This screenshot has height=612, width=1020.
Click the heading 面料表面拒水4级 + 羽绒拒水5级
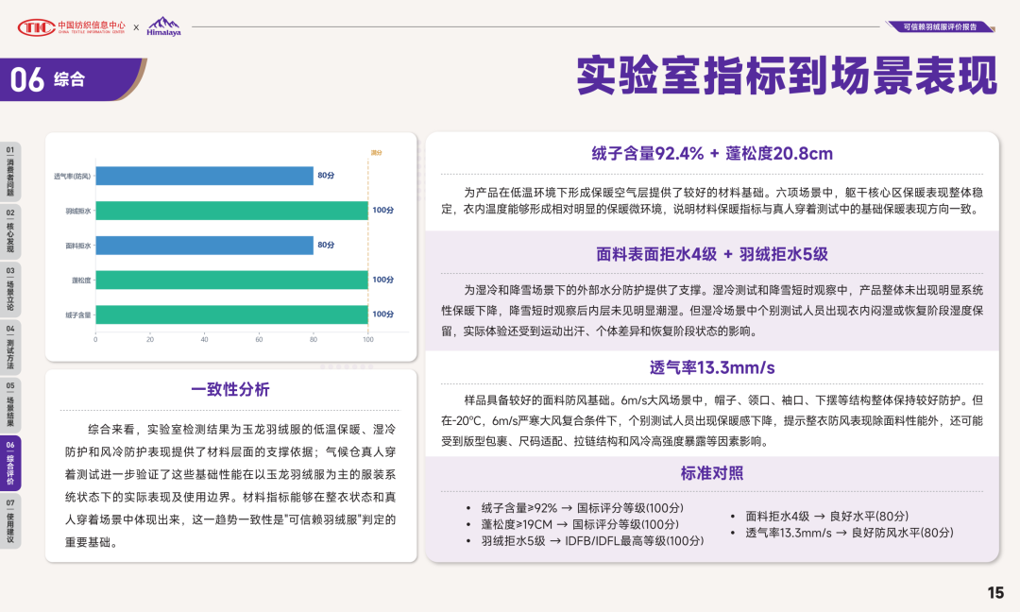point(712,254)
